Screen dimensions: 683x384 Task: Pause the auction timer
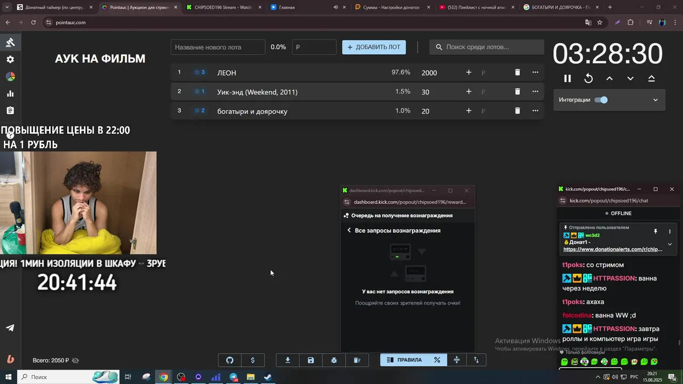[x=568, y=78]
